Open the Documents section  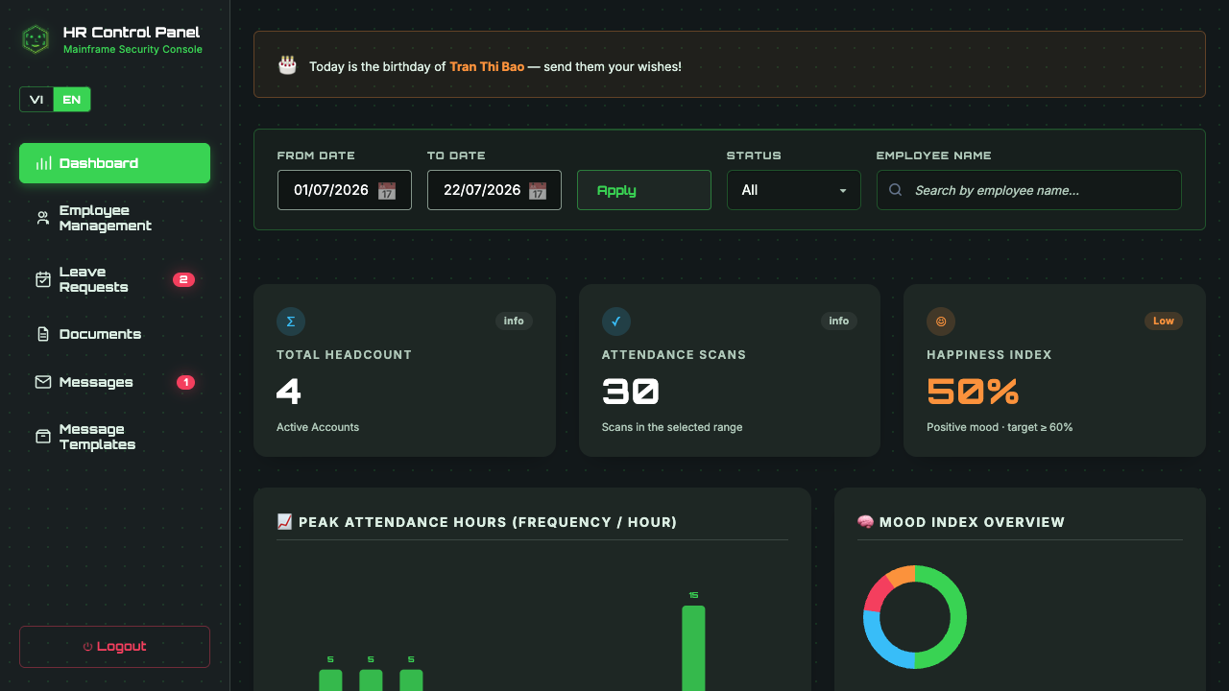[x=114, y=334]
